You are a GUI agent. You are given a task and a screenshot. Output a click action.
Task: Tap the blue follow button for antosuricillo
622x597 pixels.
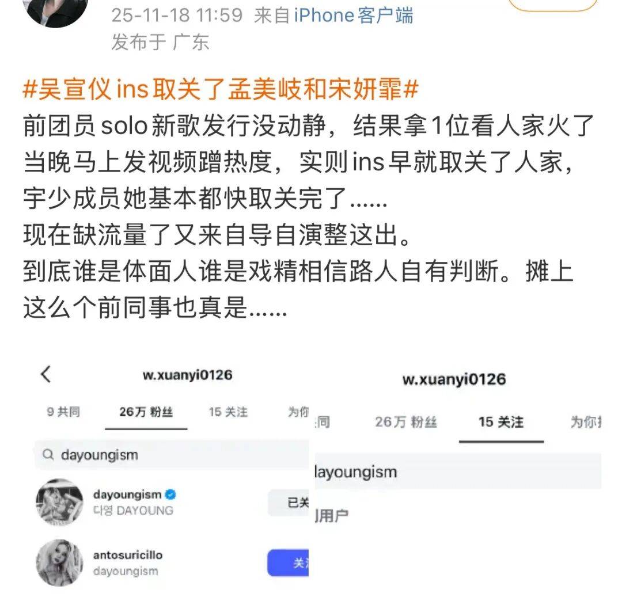(288, 562)
